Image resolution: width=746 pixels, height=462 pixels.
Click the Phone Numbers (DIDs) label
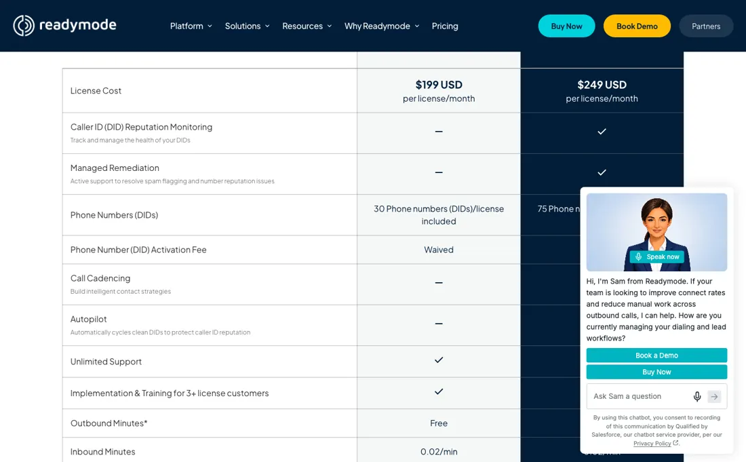coord(114,215)
